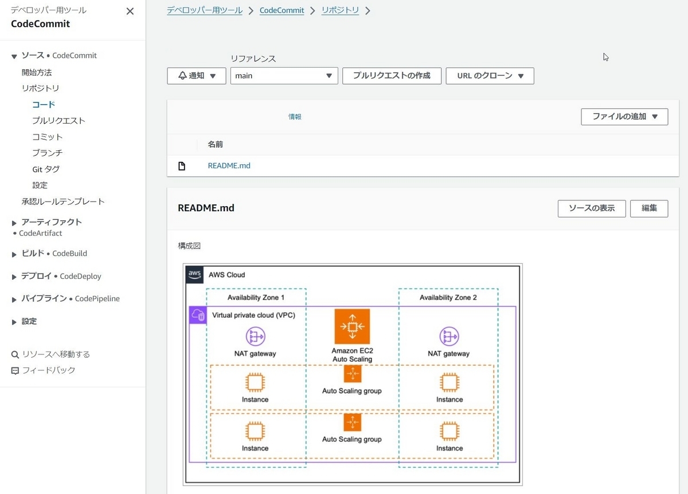The height and width of the screenshot is (494, 688).
Task: Click the 情報 link
Action: 295,117
